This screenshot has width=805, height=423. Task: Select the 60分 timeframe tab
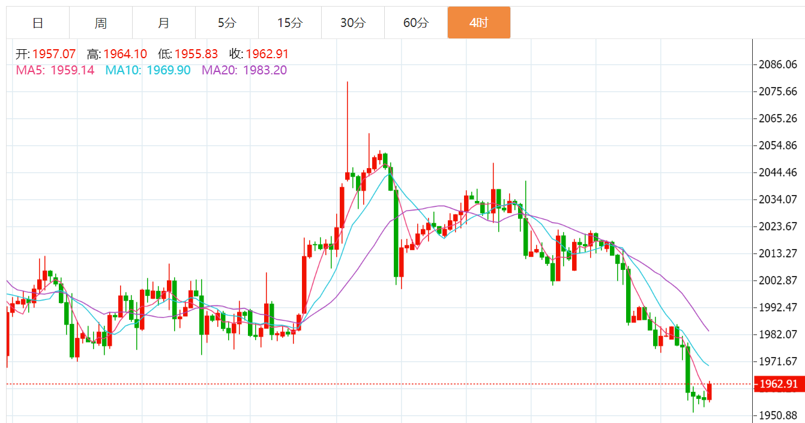[x=416, y=23]
